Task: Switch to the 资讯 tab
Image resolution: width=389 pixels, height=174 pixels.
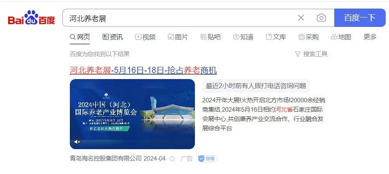Action: (x=113, y=37)
